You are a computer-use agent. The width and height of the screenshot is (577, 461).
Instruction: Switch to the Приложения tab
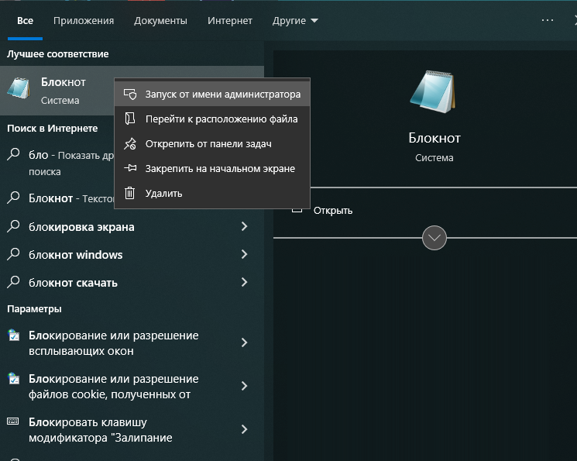pyautogui.click(x=84, y=21)
